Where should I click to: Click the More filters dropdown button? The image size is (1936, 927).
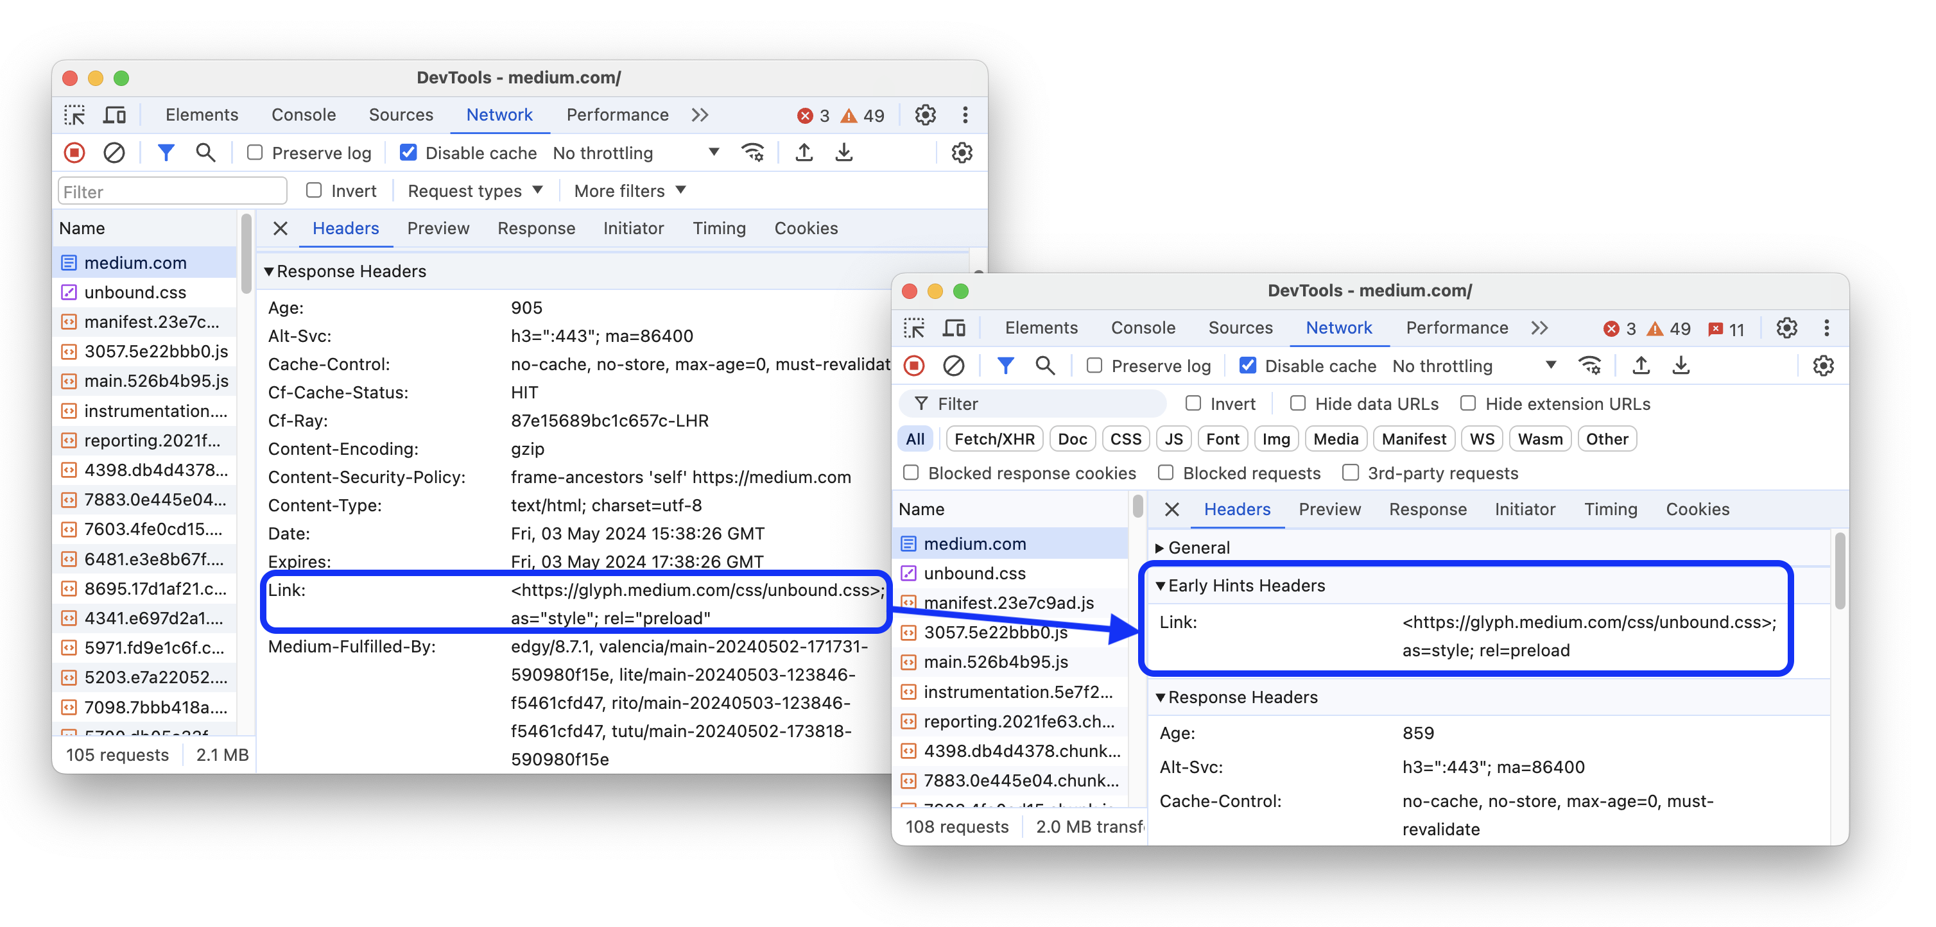click(x=630, y=190)
